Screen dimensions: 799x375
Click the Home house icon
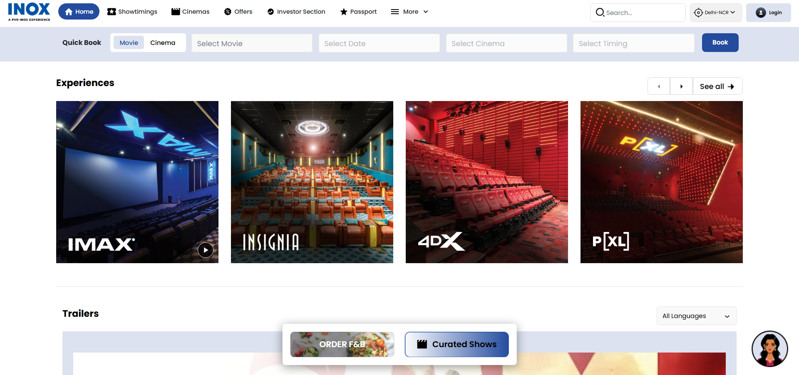point(69,12)
